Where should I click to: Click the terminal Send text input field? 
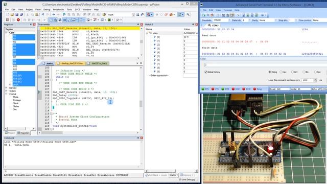[x=266, y=65]
